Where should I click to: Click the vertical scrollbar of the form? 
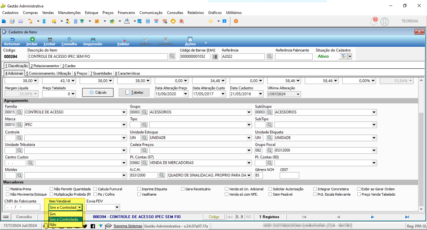pos(422,144)
